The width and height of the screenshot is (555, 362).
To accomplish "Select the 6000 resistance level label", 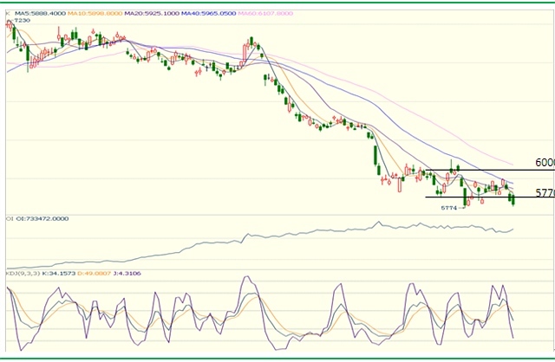I will 545,162.
